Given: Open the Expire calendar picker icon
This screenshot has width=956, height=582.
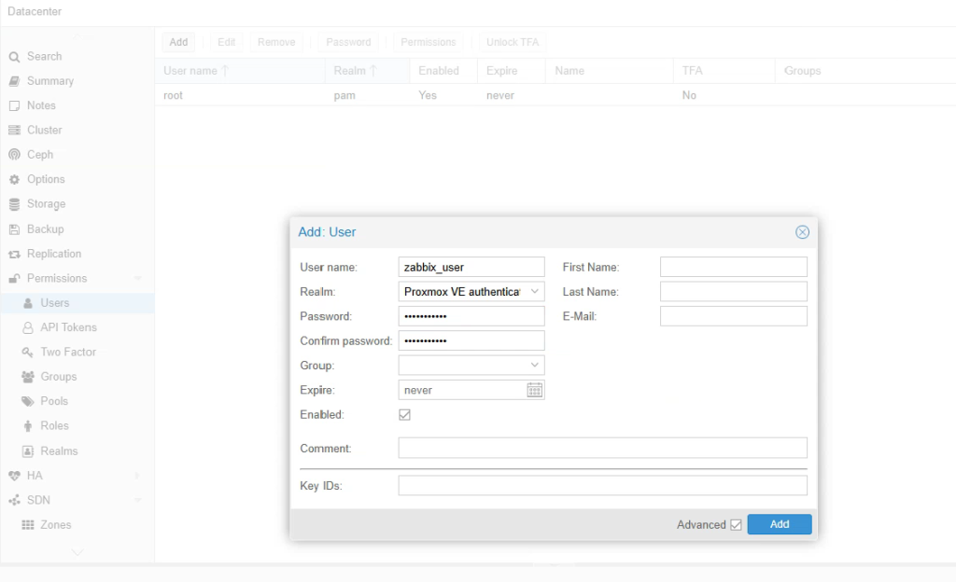Looking at the screenshot, I should point(534,390).
